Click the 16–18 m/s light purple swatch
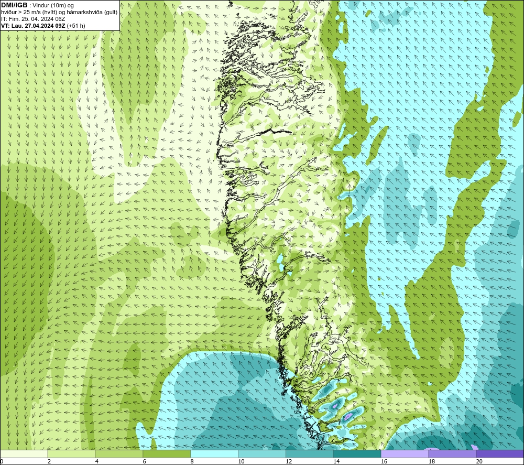The width and height of the screenshot is (524, 465). point(405,453)
